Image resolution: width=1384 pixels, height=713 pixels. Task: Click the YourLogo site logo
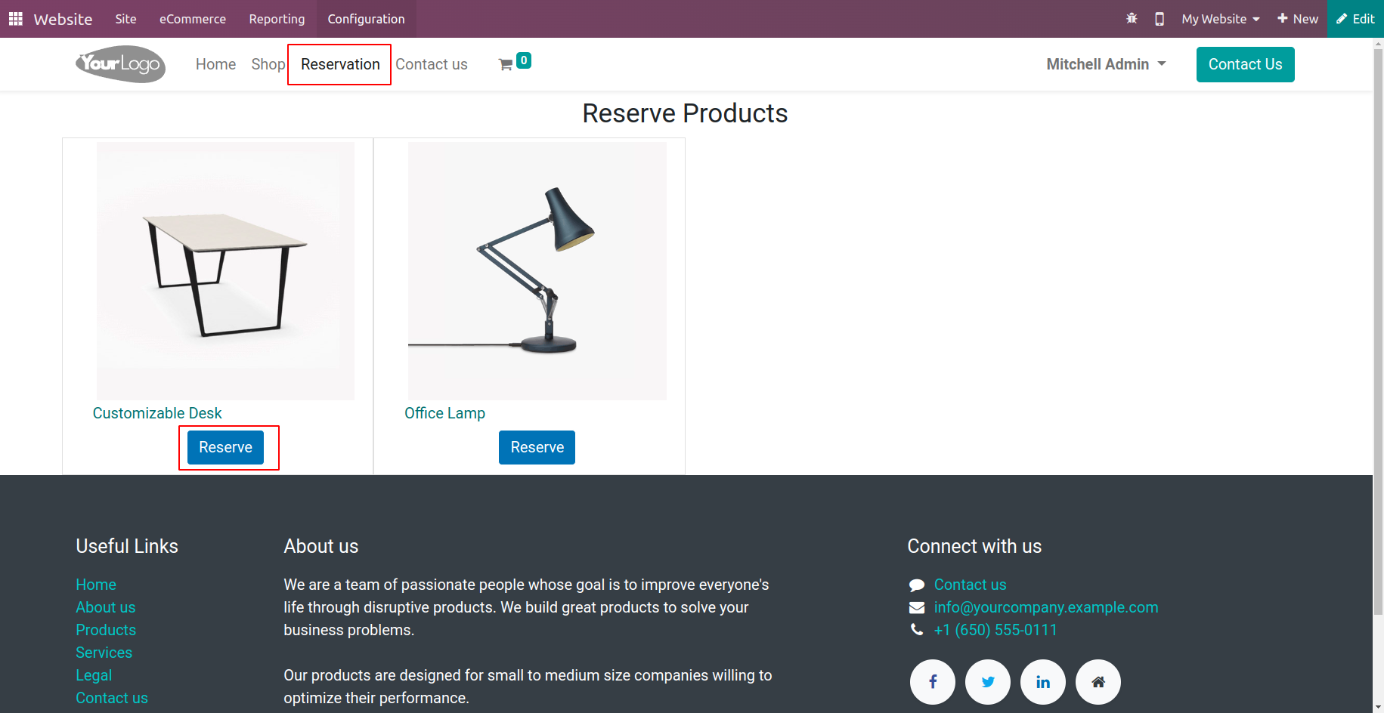point(121,64)
